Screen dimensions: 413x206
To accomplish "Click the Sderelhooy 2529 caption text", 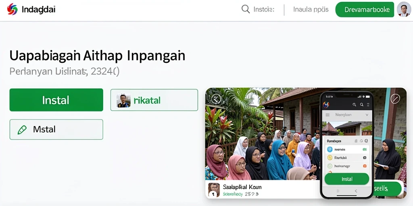I will click(241, 194).
